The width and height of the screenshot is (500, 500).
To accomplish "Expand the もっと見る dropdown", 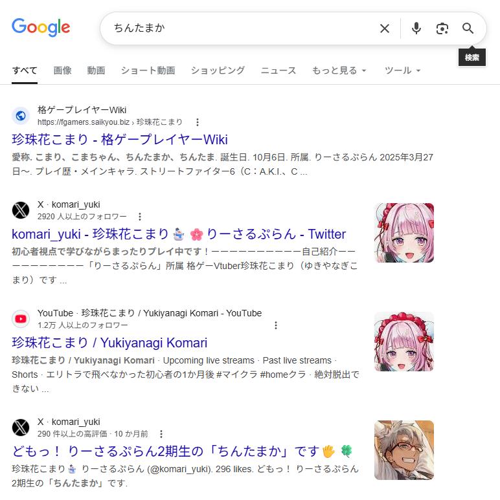I will click(x=339, y=71).
